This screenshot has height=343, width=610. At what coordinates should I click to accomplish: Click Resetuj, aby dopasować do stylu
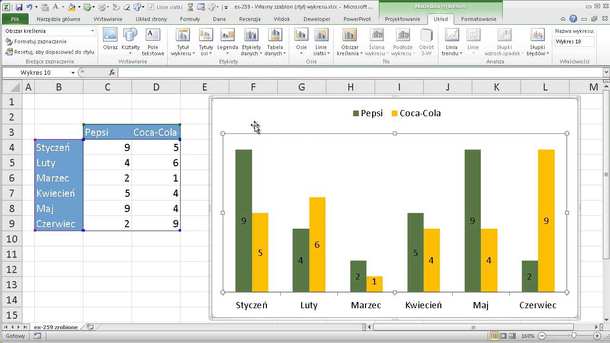50,52
